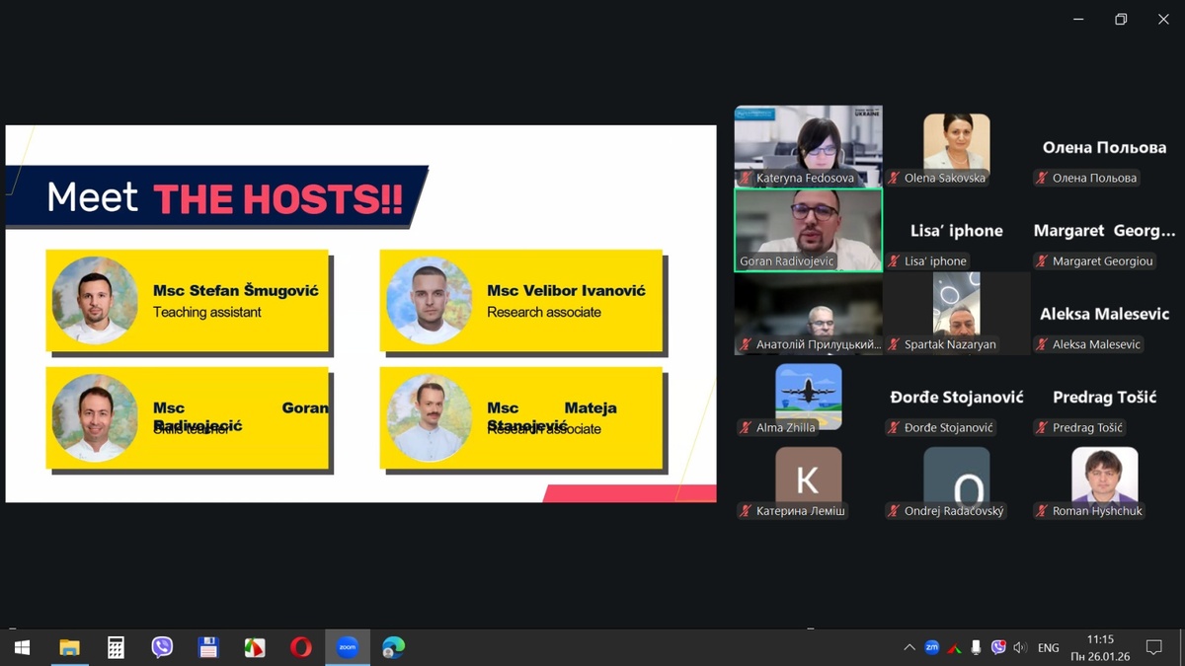
Task: Click the microphone icon in system tray
Action: tap(976, 647)
